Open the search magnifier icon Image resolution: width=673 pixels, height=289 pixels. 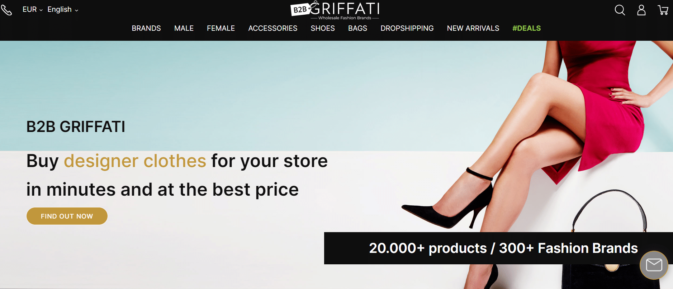(x=620, y=10)
